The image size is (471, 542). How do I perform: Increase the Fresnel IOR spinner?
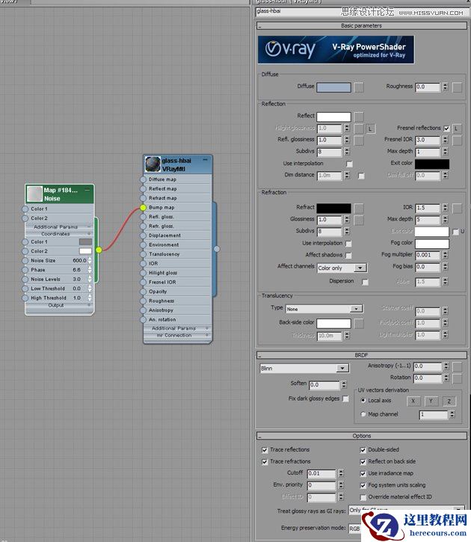click(446, 138)
